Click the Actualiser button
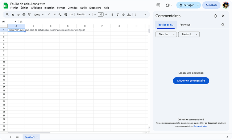This screenshot has height=140, width=232. [211, 5]
